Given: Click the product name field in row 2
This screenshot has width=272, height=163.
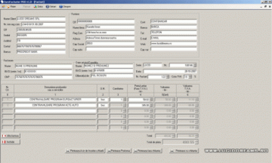Looking at the screenshot, I should [x=55, y=105].
